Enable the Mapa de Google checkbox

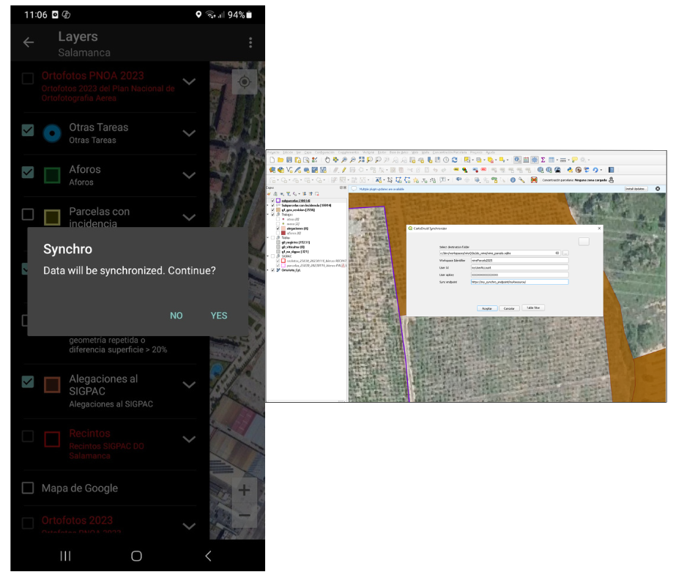(28, 488)
